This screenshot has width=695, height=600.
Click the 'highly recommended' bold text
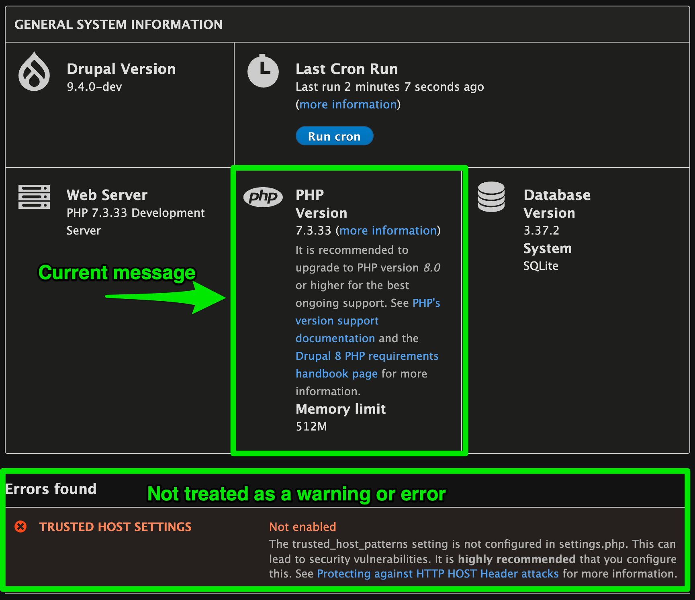tap(517, 559)
